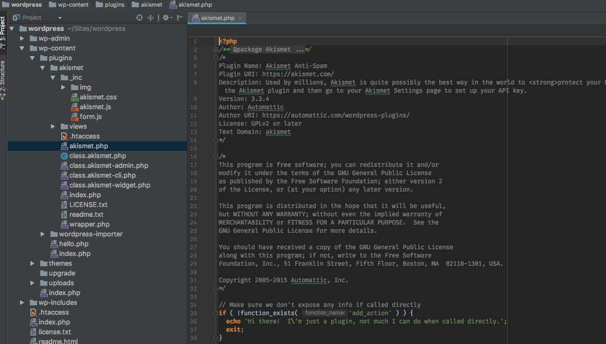Hide the Project tool window
Image resolution: width=606 pixels, height=344 pixels.
180,18
